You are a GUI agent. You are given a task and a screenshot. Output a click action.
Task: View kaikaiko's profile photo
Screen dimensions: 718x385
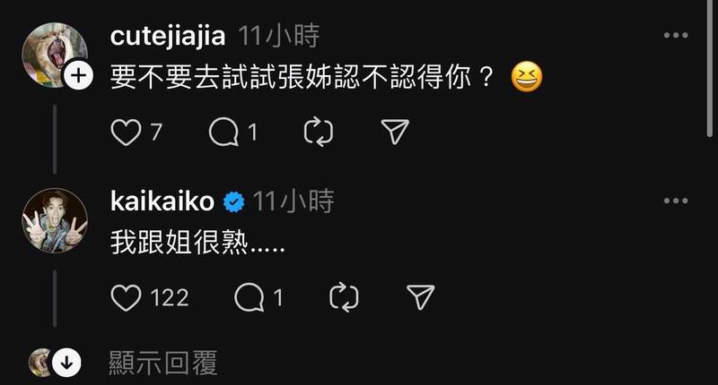pyautogui.click(x=55, y=220)
